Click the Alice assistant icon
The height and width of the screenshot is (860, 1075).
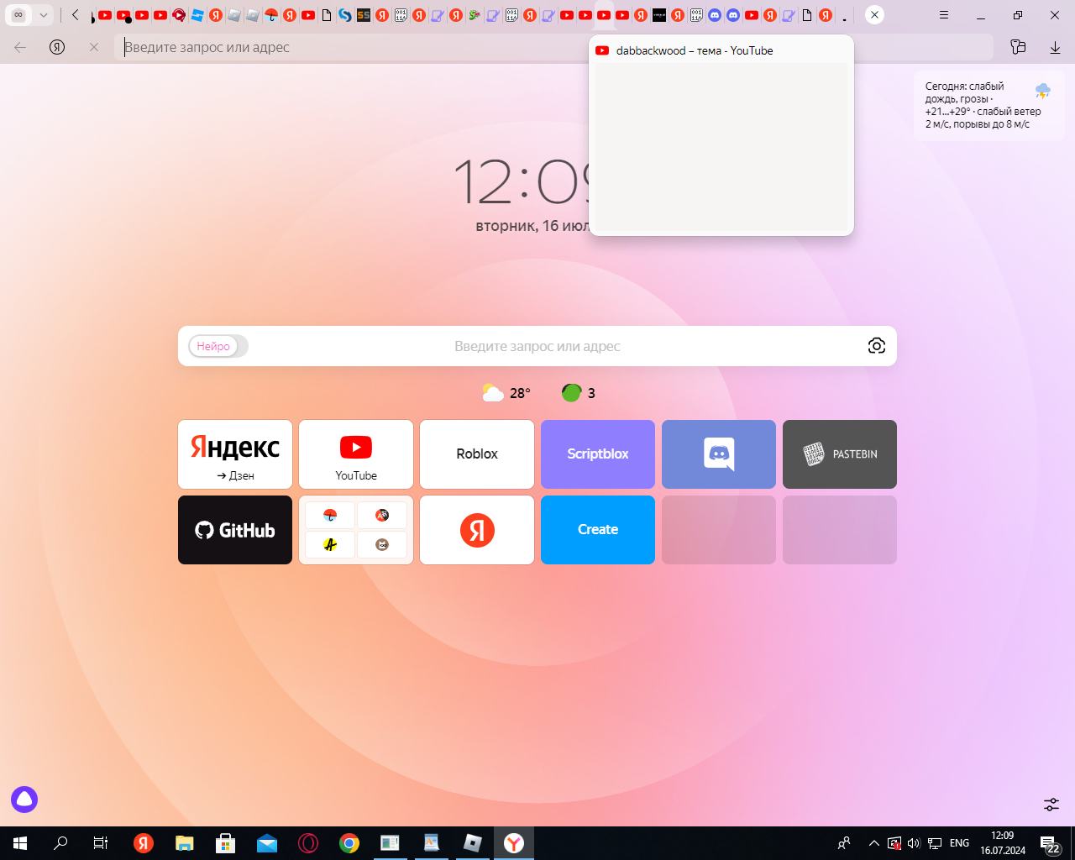coord(24,800)
